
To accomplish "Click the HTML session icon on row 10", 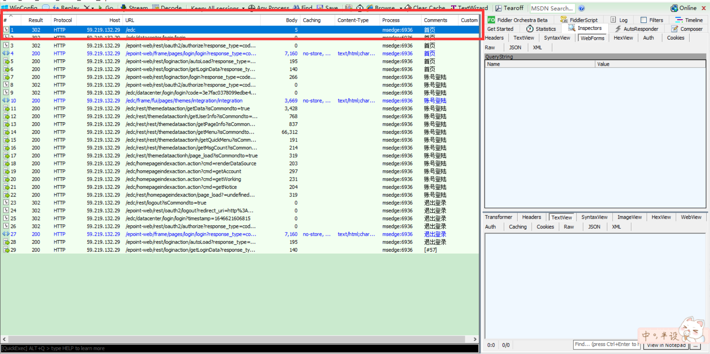I will click(6, 101).
